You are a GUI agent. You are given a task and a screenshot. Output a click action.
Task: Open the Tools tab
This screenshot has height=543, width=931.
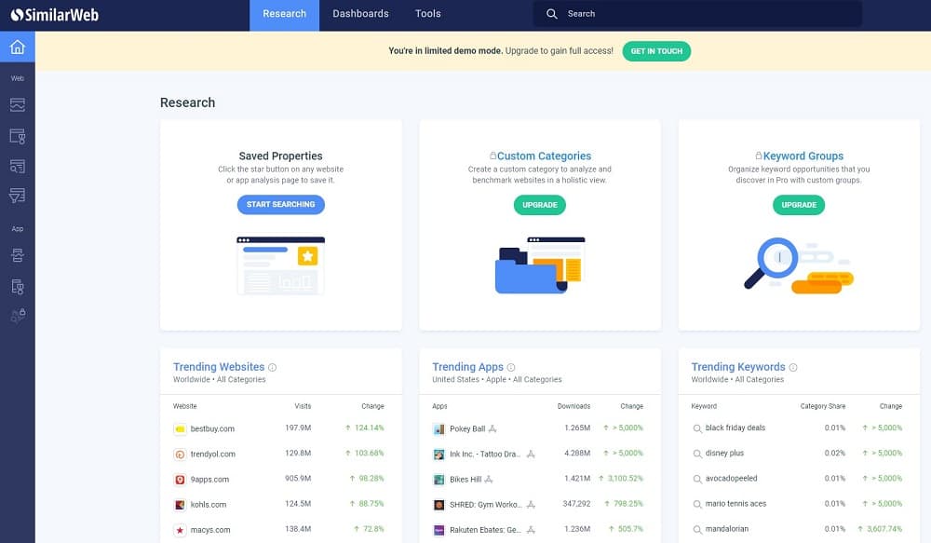tap(427, 14)
